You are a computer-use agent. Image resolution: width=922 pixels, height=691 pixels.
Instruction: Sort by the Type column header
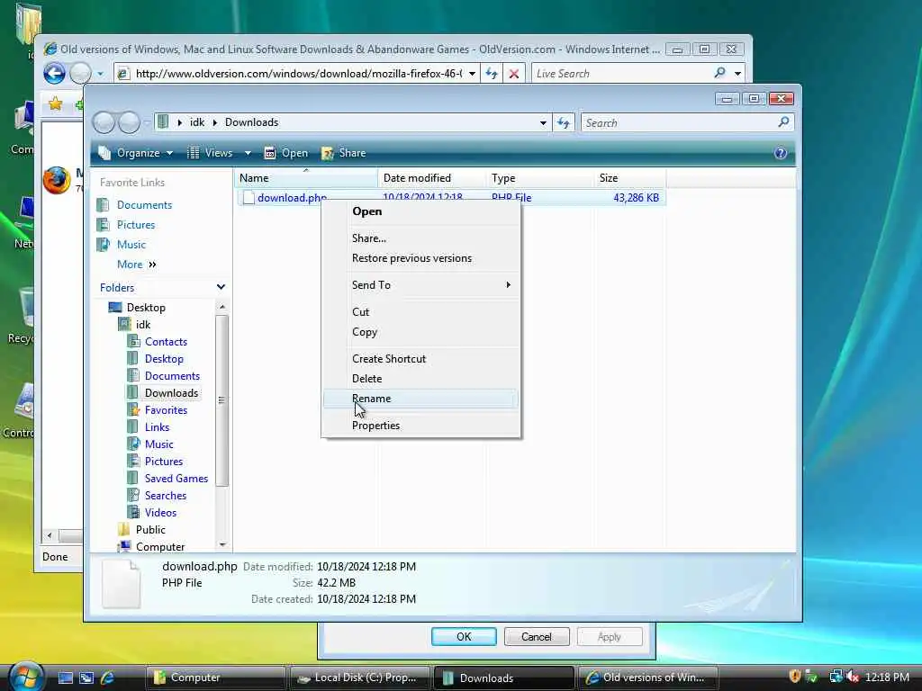(x=540, y=178)
